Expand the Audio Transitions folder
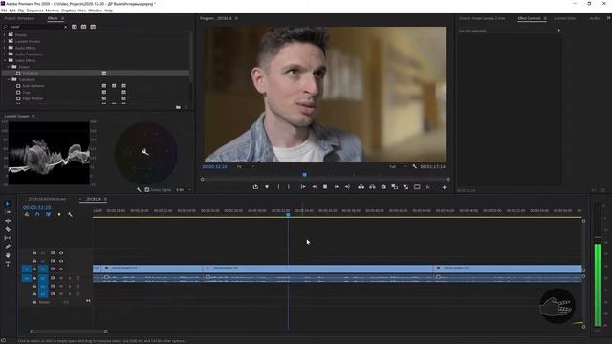 [x=4, y=54]
